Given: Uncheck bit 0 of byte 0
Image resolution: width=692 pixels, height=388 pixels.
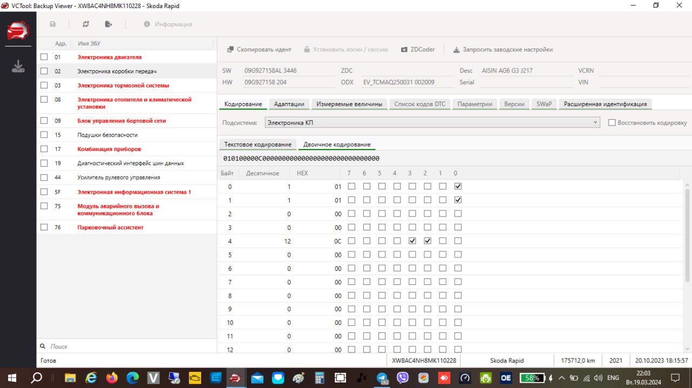Looking at the screenshot, I should click(458, 186).
